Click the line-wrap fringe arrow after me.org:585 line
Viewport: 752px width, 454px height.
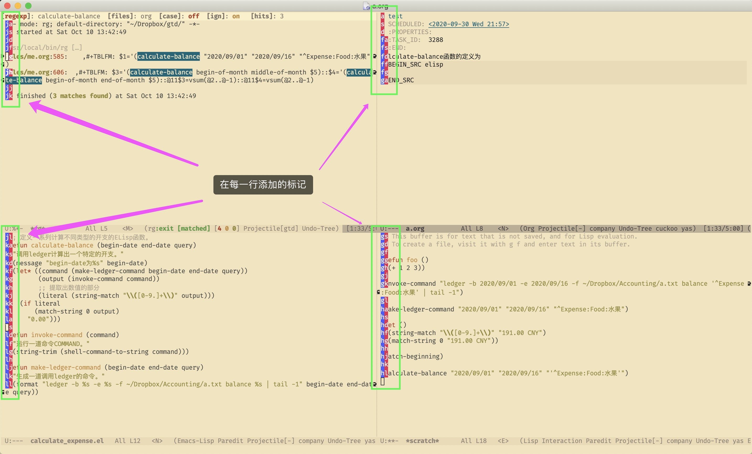pos(375,56)
